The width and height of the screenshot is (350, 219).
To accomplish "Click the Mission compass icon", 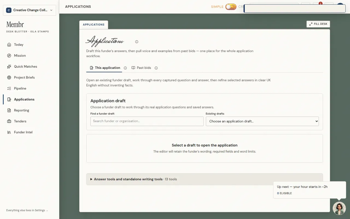I will click(x=9, y=56).
